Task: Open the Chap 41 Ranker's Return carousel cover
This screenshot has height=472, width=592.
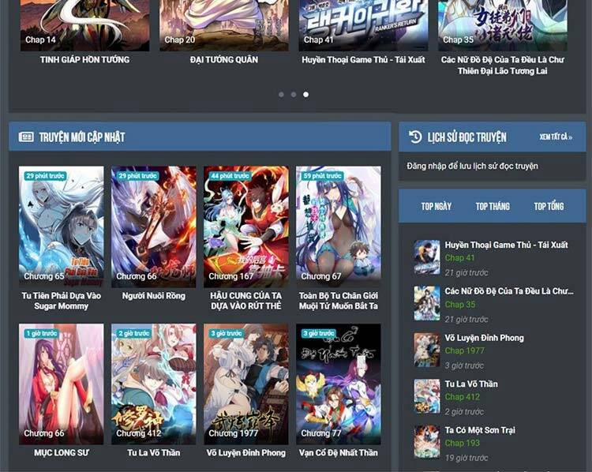Action: click(x=363, y=25)
